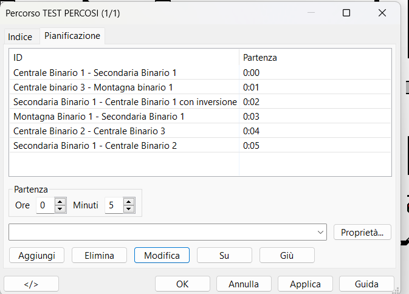Click the Elimina button
Image resolution: width=409 pixels, height=294 pixels.
click(99, 255)
